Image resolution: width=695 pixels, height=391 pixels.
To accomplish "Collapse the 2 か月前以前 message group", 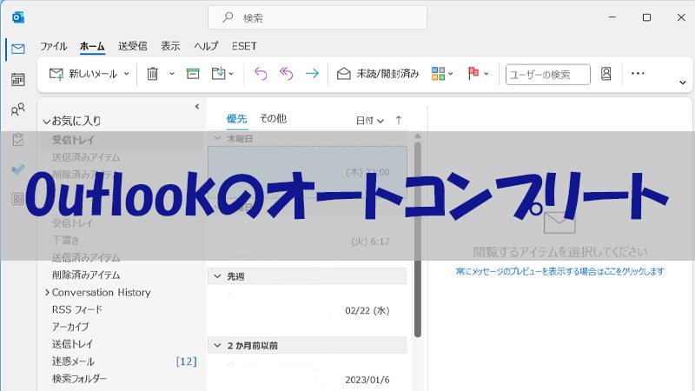I will point(218,345).
